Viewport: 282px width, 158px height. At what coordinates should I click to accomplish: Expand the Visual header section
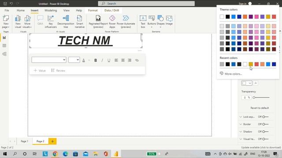[x=241, y=139]
